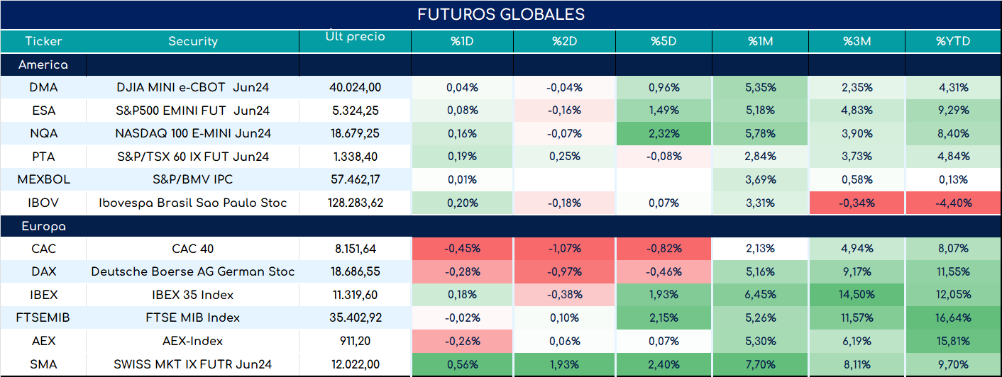Click the DAX -0,97% two-day cell
This screenshot has height=377, width=1002.
click(564, 271)
